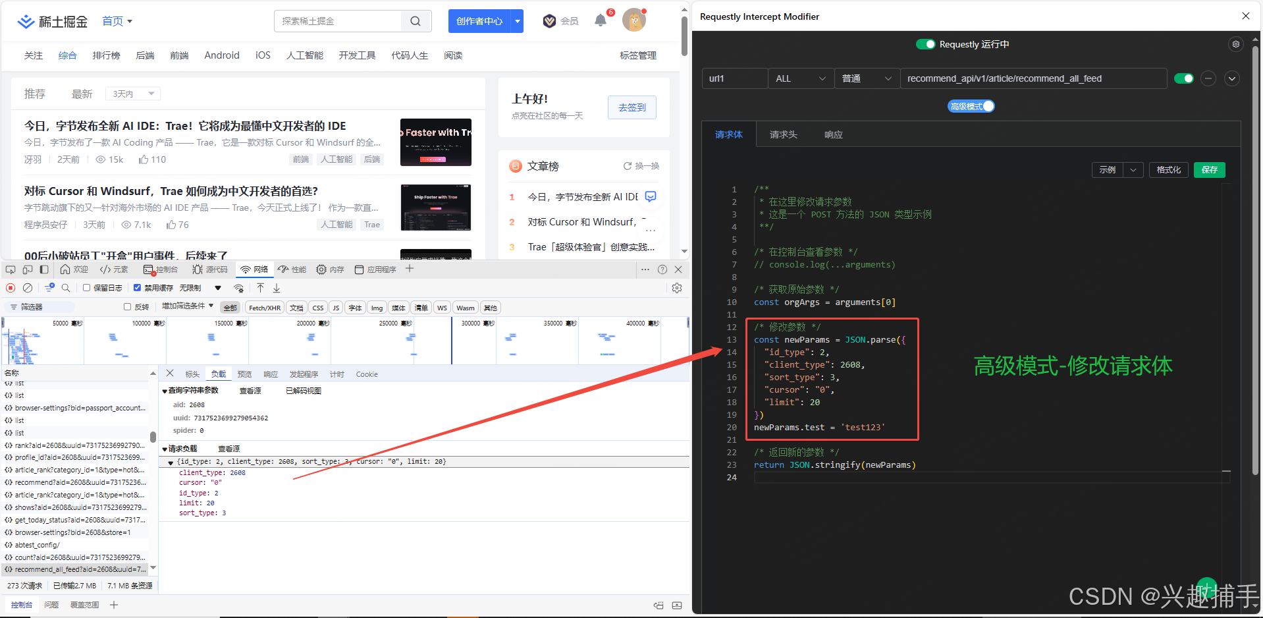
Task: Open network search with the magnifying glass icon
Action: tap(66, 288)
